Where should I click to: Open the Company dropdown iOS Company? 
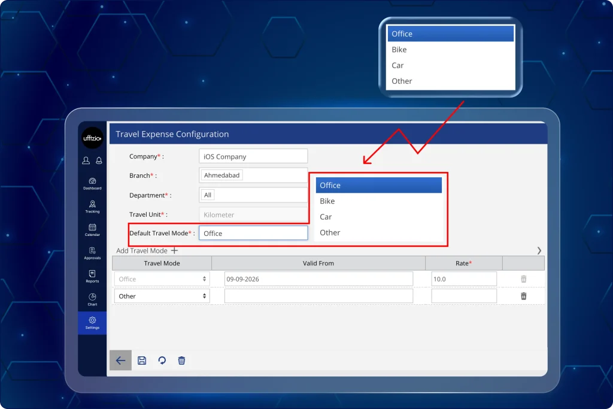click(253, 156)
